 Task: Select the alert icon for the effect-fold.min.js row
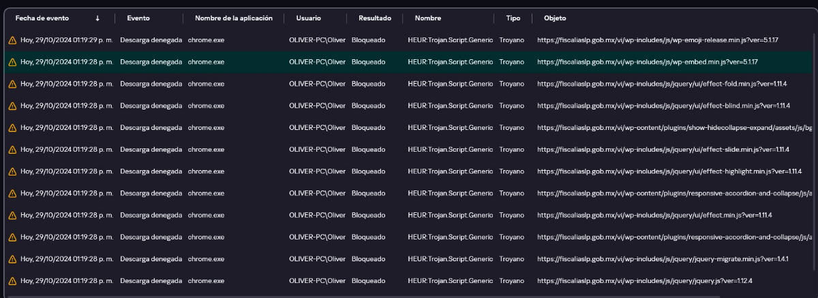[12, 84]
